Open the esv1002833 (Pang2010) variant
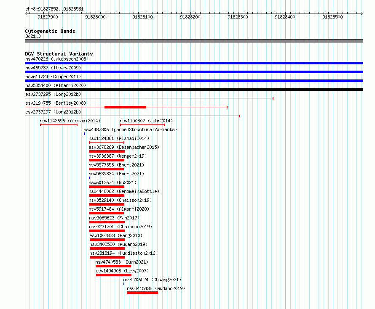 coord(116,235)
